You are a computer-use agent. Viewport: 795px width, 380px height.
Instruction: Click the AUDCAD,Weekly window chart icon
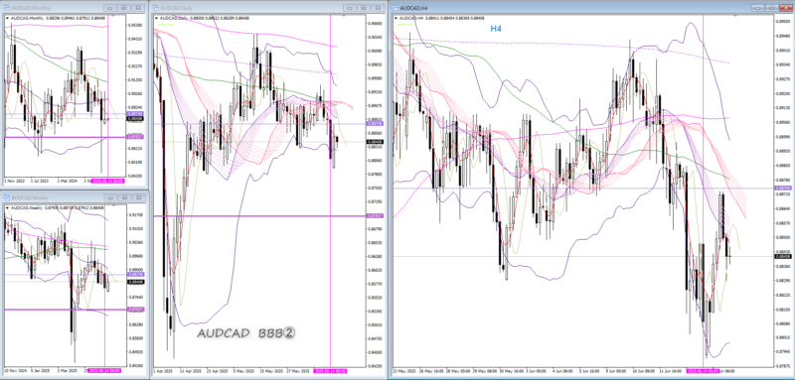pos(7,197)
